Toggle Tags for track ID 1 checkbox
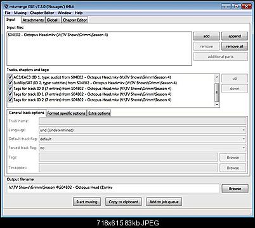This screenshot has height=228, width=255. point(10,94)
